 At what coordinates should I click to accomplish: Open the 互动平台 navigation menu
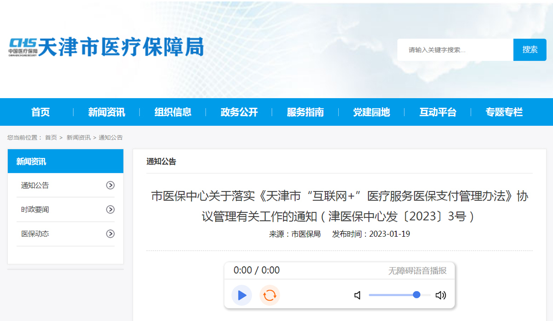438,112
